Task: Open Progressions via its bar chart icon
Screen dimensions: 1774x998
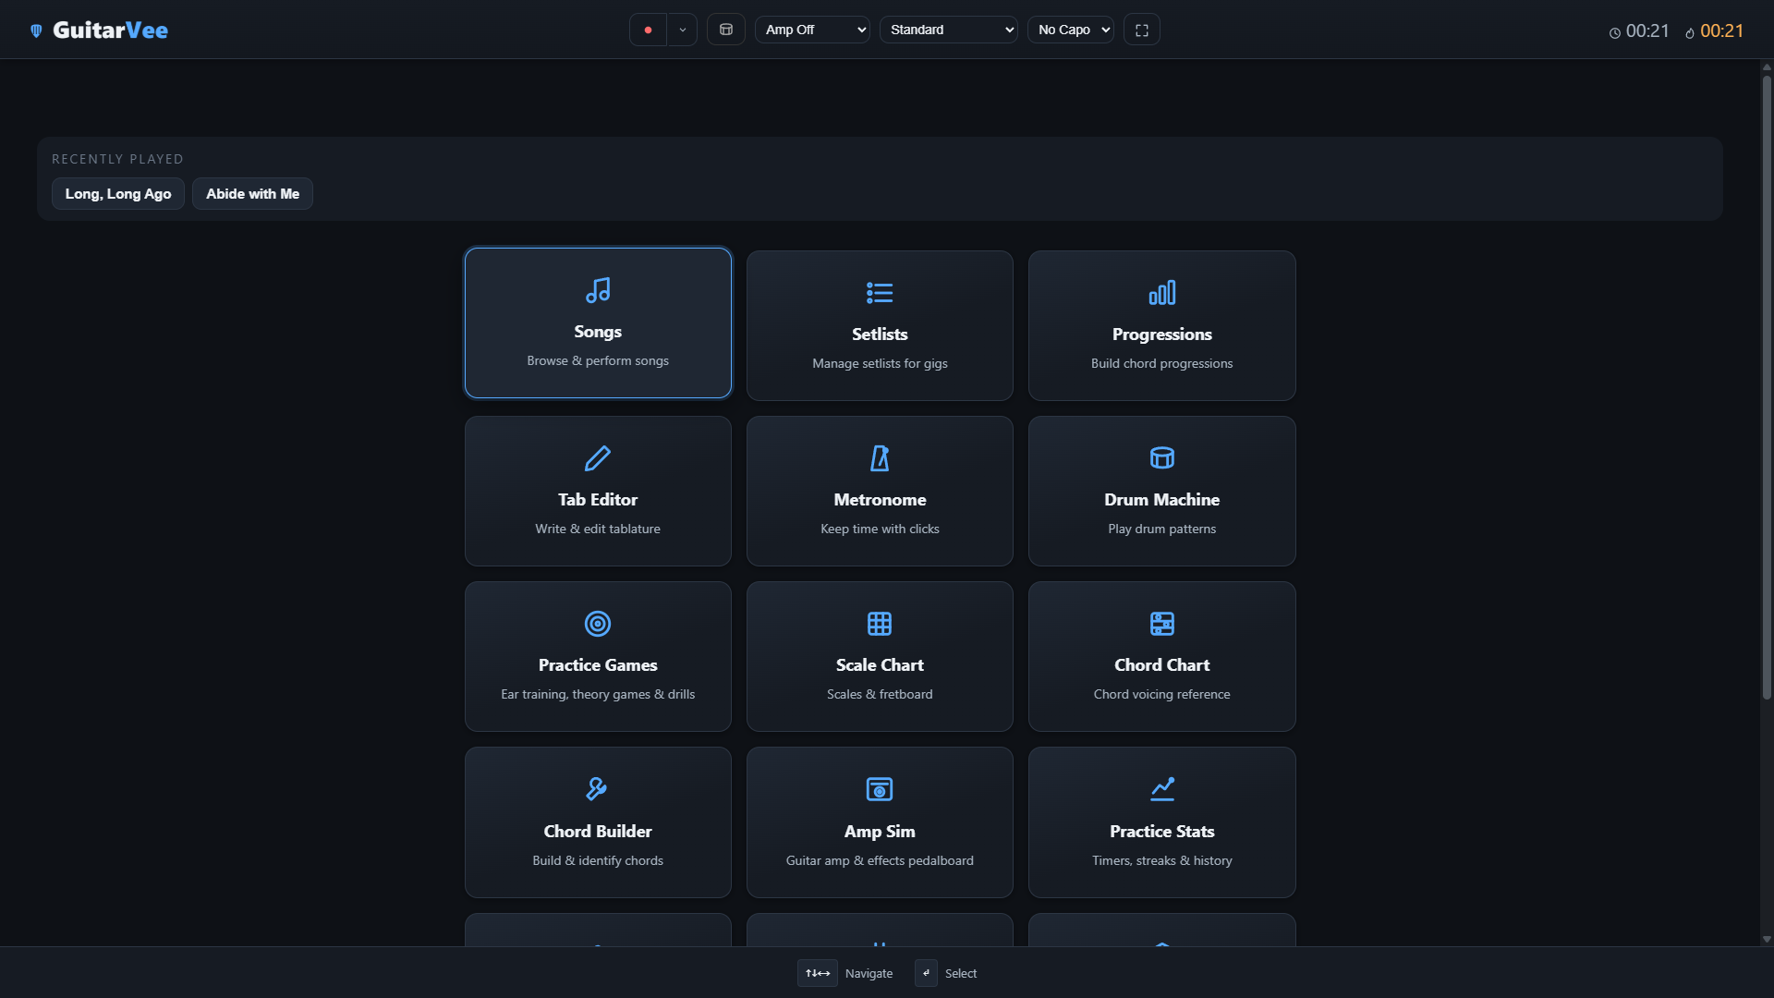Action: (x=1162, y=293)
